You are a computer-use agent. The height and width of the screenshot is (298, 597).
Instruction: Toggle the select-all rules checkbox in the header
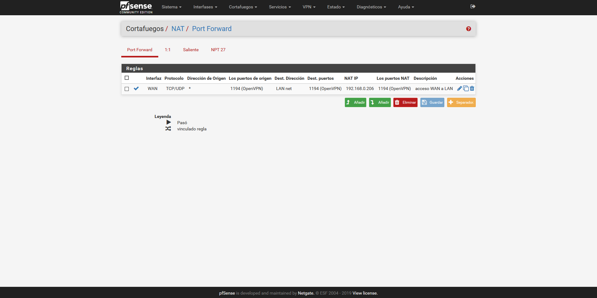[127, 78]
